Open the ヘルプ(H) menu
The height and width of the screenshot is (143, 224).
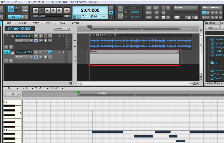[94, 2]
